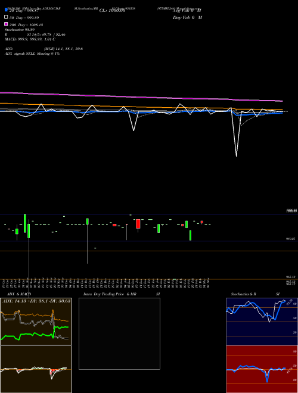Click the magenta 200-day moving average line
298x393 pixels.
[141, 96]
